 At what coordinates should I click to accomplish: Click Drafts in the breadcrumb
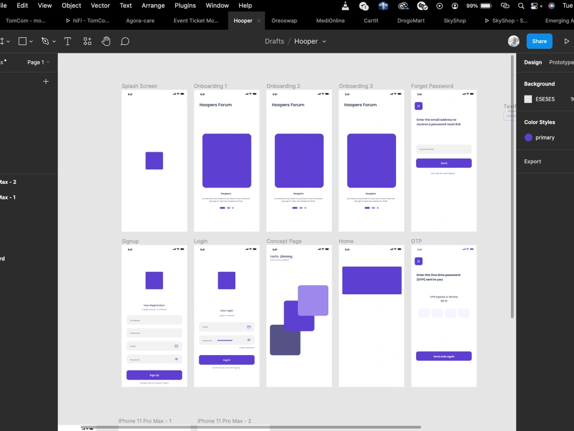tap(274, 41)
